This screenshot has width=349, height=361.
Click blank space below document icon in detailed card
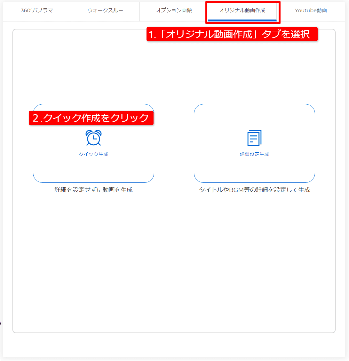click(x=254, y=170)
